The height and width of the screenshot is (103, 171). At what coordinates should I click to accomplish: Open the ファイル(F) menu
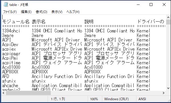click(x=10, y=12)
